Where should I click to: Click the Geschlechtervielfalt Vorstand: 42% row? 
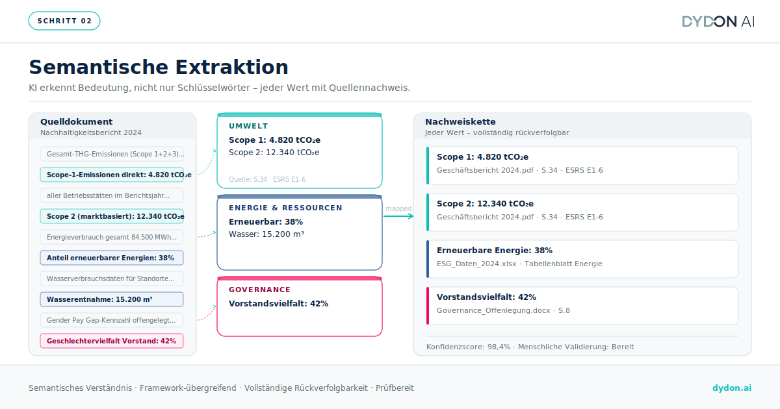112,341
